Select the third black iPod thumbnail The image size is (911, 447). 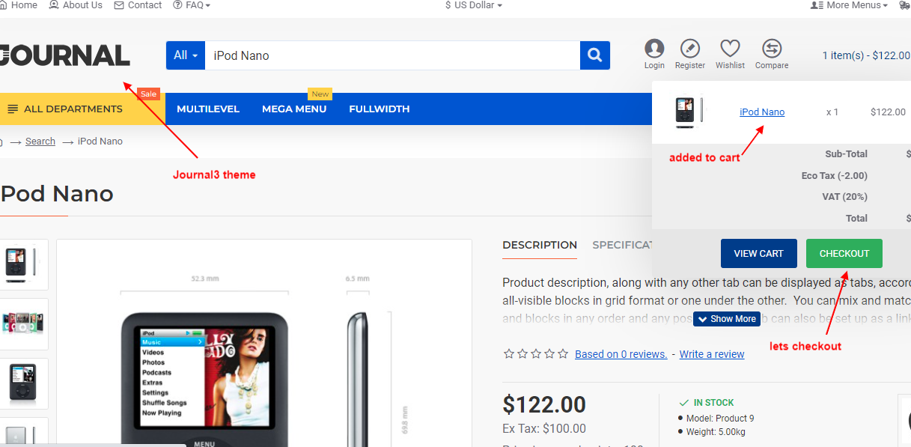click(23, 383)
